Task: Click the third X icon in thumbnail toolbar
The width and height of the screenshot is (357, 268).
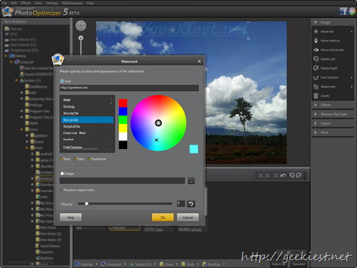Action: click(x=276, y=175)
